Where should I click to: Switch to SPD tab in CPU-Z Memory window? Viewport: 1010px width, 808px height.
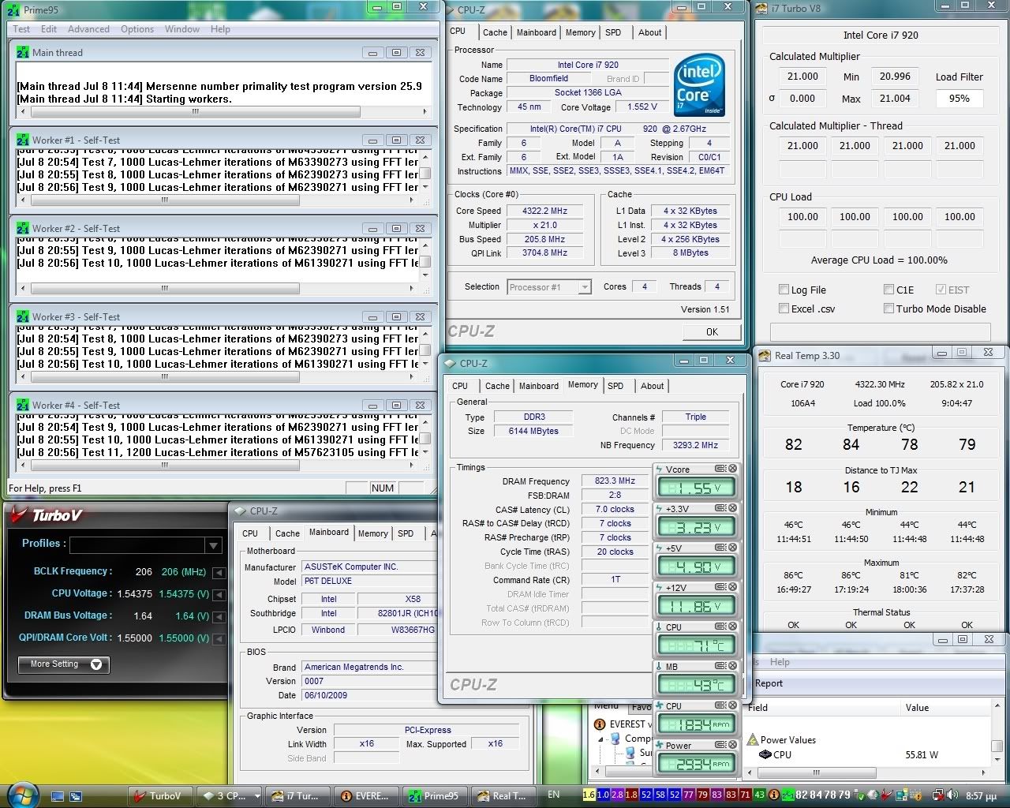(x=615, y=386)
